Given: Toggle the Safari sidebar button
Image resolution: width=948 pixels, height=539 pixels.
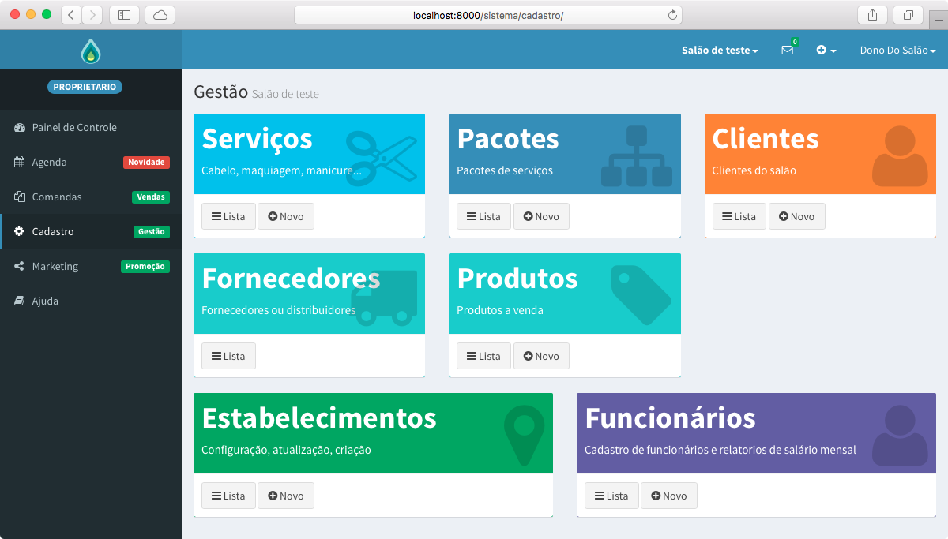Looking at the screenshot, I should click(124, 15).
